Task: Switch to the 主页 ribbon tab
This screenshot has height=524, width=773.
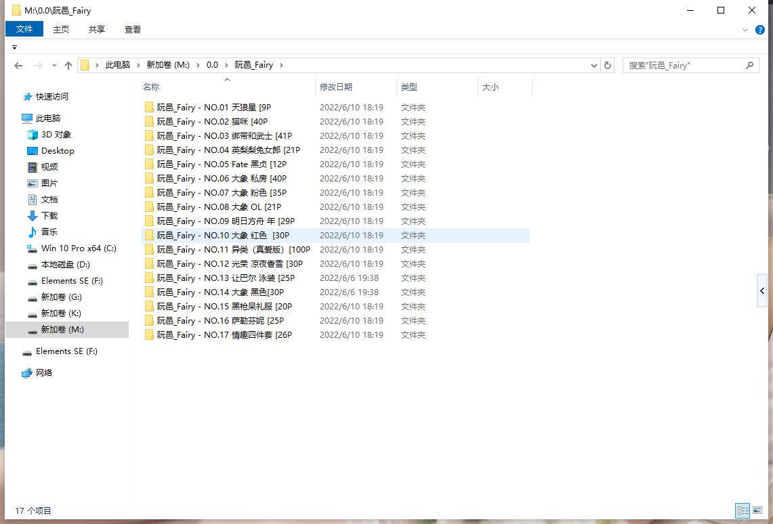Action: pyautogui.click(x=61, y=30)
